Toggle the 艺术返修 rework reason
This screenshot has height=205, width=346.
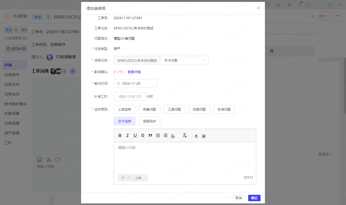pyautogui.click(x=125, y=121)
